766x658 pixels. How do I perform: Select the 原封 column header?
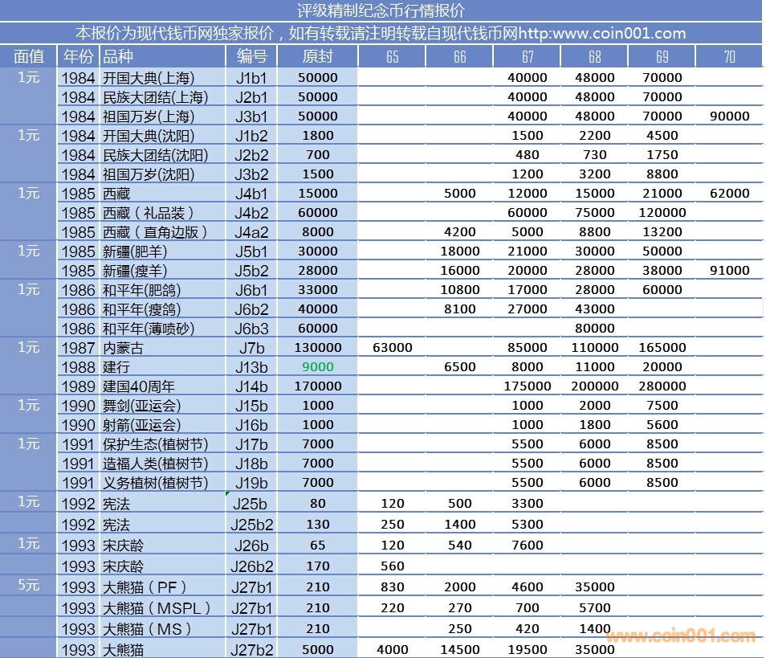tap(317, 56)
